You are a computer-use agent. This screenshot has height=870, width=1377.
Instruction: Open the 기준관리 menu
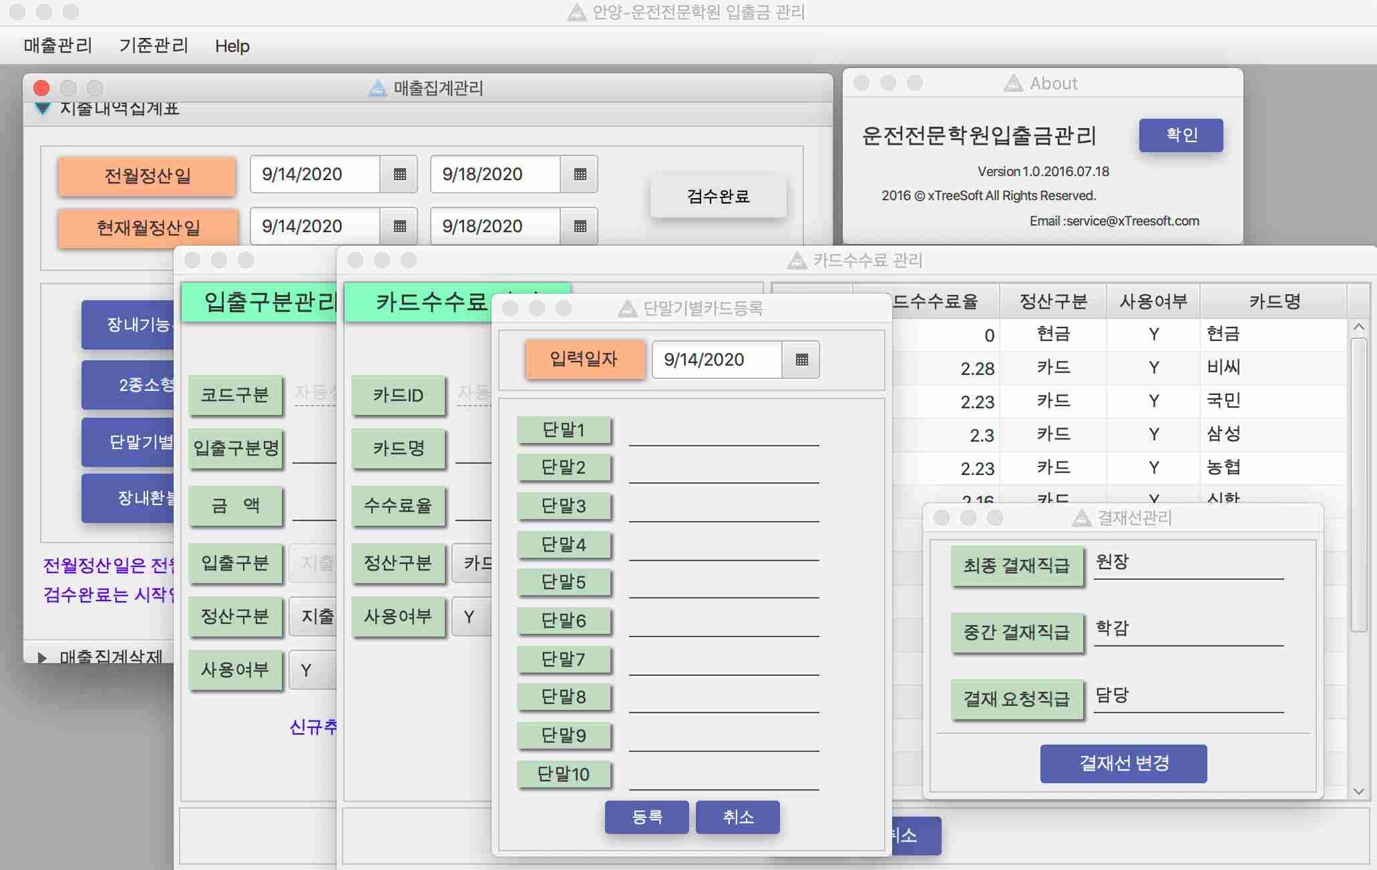point(154,45)
